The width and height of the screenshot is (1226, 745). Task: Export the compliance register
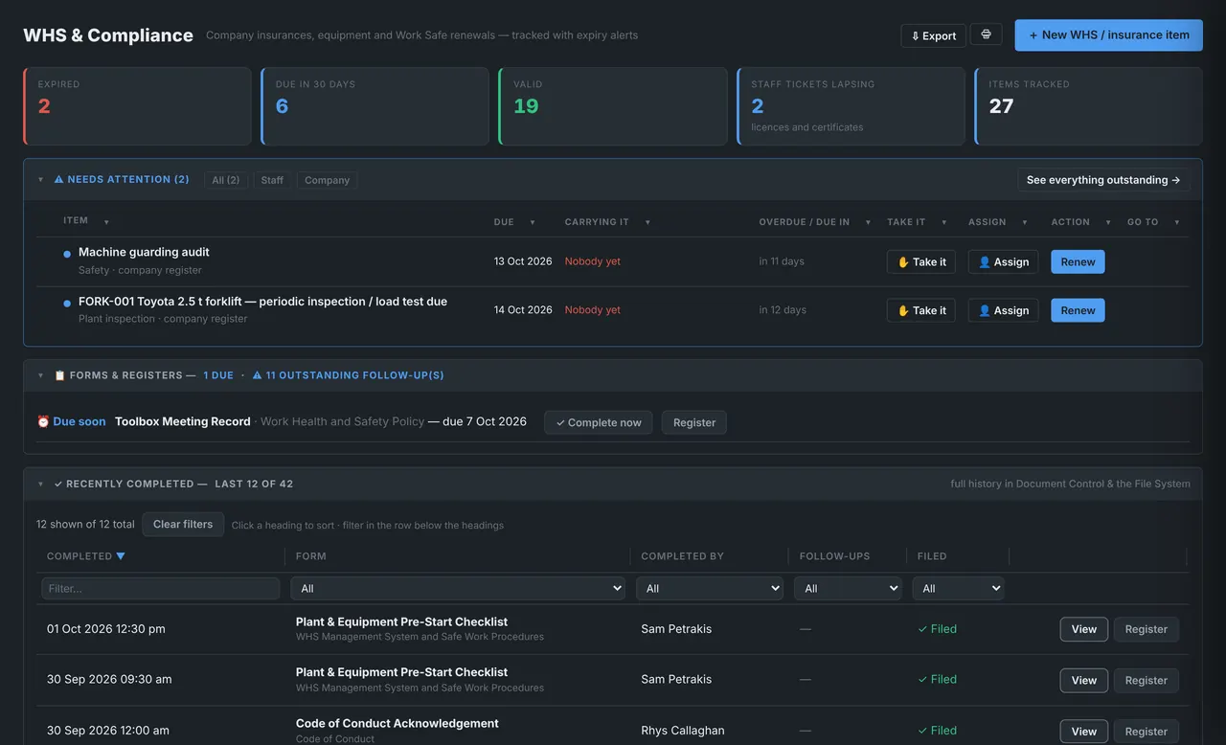pos(933,35)
